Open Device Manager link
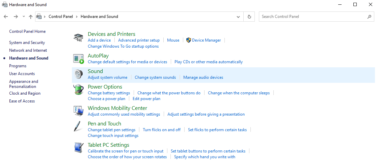378x166 pixels. 206,40
